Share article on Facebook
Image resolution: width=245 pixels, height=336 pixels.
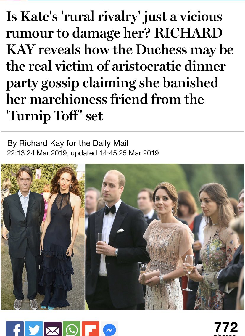[x=15, y=329]
